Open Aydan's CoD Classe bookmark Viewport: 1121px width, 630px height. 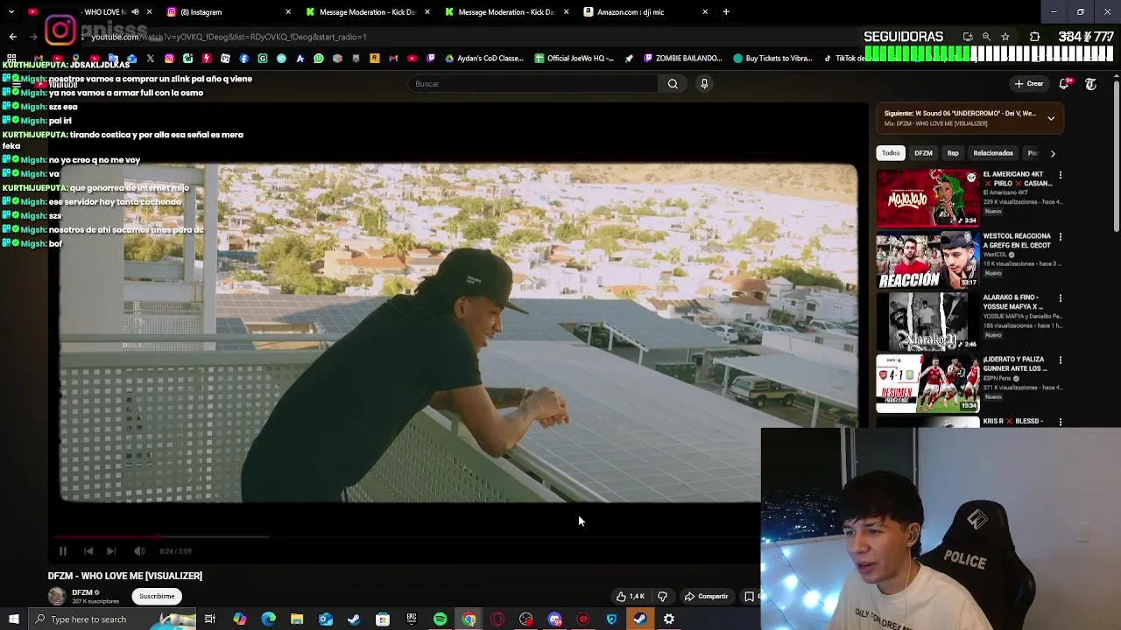tap(484, 59)
